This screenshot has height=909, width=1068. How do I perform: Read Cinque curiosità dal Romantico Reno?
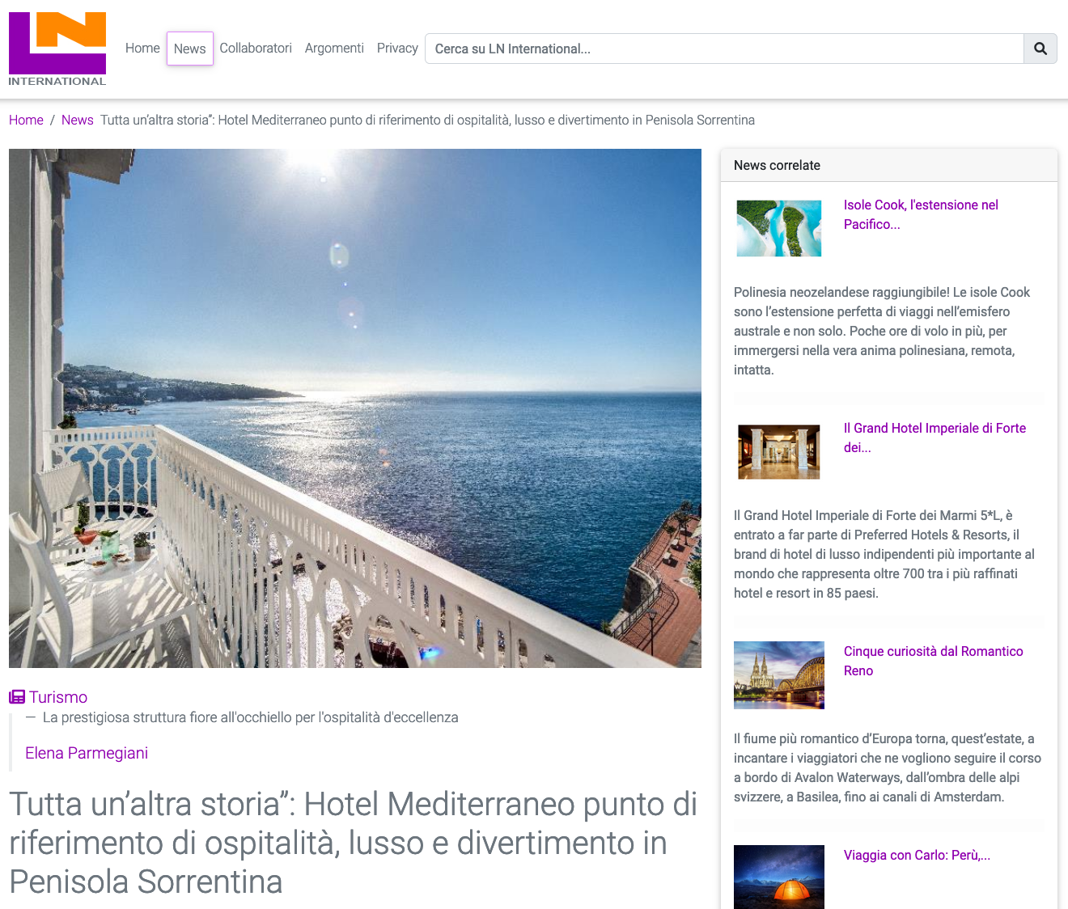pos(933,661)
